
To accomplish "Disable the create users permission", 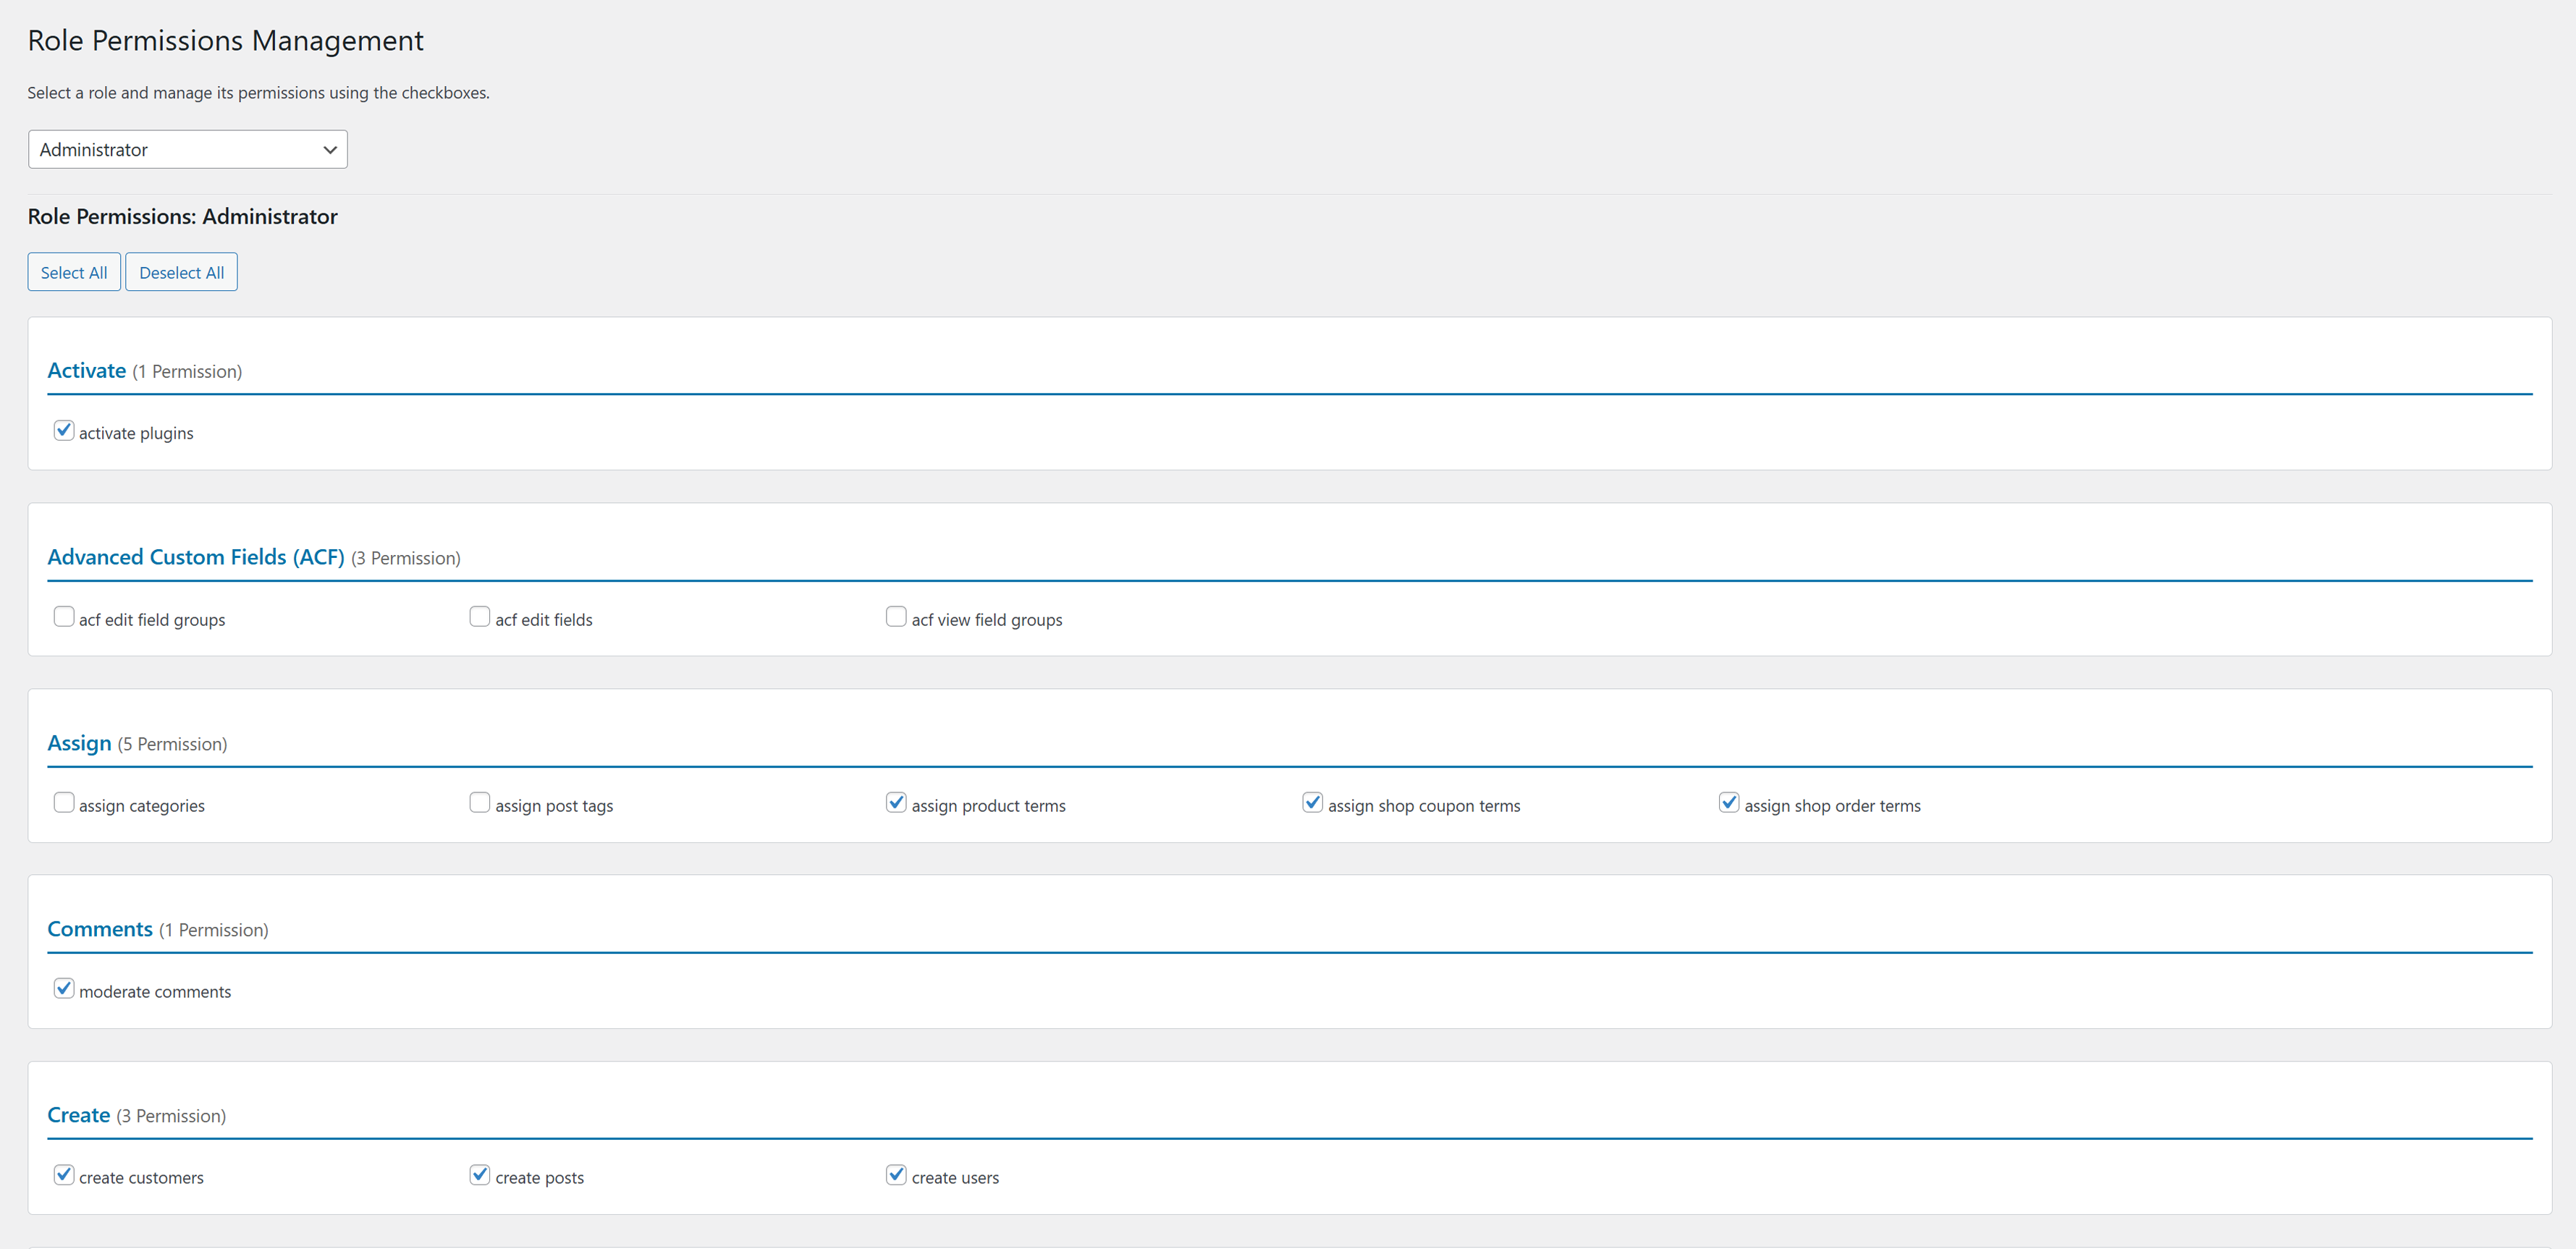I will (x=896, y=1174).
